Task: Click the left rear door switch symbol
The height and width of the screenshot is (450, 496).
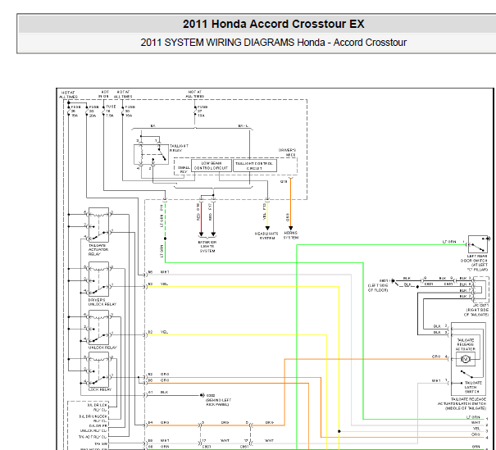Action: [478, 243]
